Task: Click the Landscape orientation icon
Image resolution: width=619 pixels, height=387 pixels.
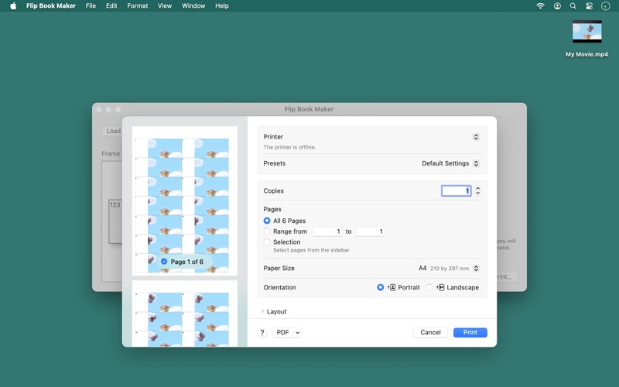Action: click(440, 287)
